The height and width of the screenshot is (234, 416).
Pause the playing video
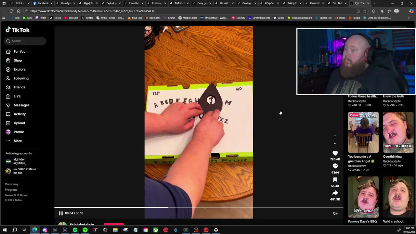click(61, 213)
